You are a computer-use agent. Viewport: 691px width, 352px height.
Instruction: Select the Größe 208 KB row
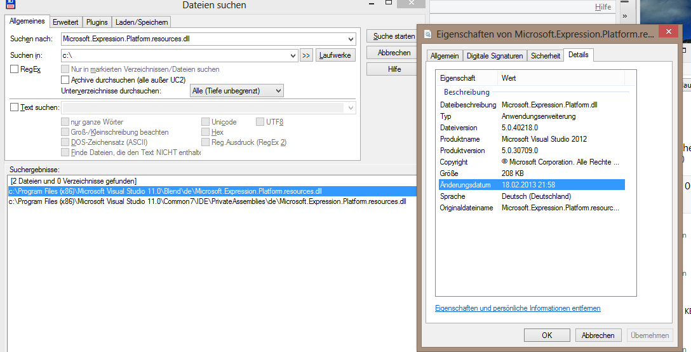coord(532,174)
